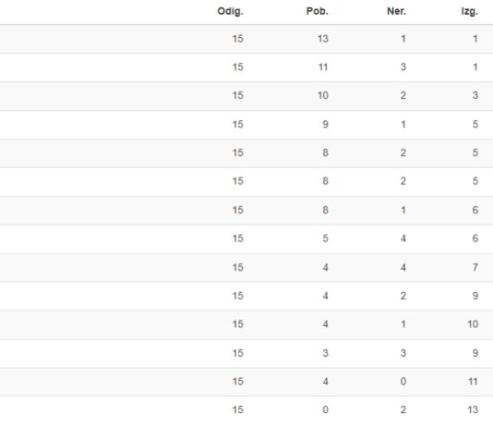Click the Izg. value 7
The width and height of the screenshot is (493, 427).
(475, 267)
